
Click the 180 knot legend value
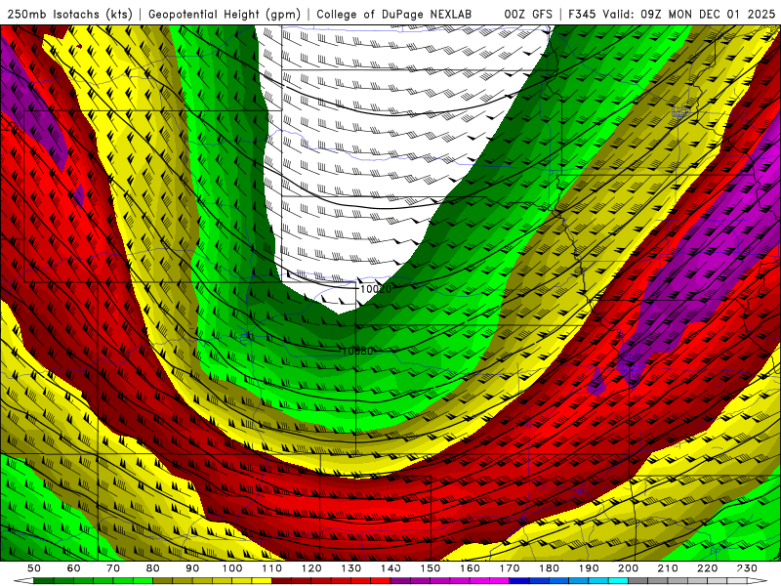click(549, 568)
